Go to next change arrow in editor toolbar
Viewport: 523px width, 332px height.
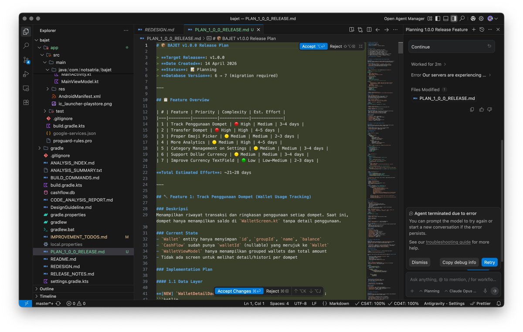pos(387,30)
